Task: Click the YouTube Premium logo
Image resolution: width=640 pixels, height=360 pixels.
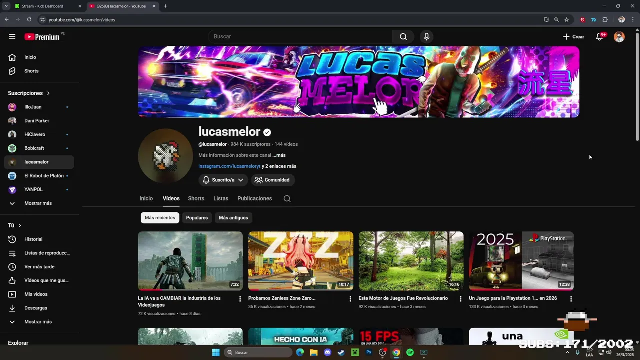Action: [42, 36]
